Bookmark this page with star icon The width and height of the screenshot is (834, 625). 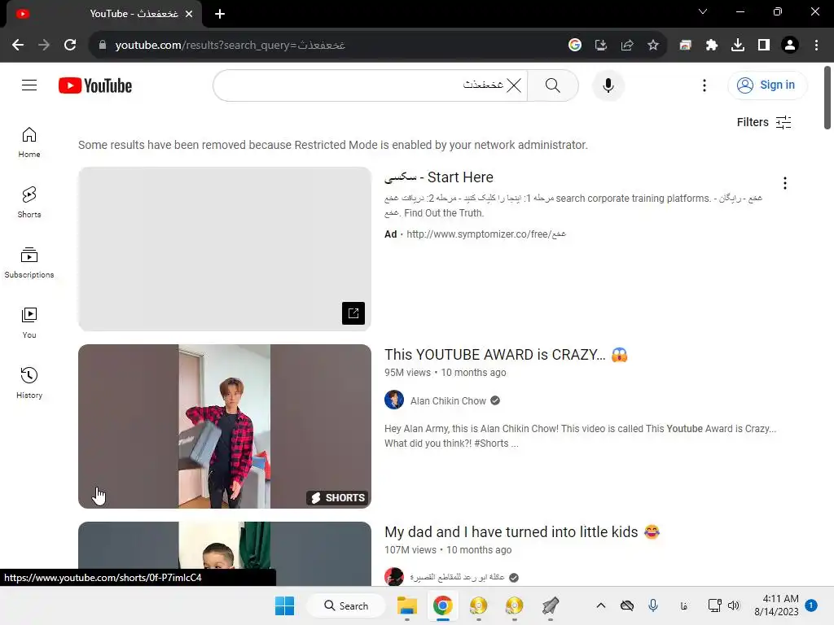pyautogui.click(x=653, y=46)
